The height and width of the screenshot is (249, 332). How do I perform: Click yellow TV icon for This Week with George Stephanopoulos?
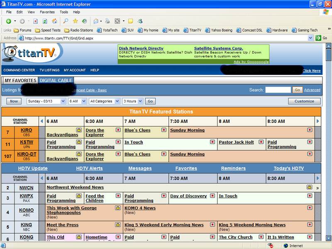click(x=118, y=208)
